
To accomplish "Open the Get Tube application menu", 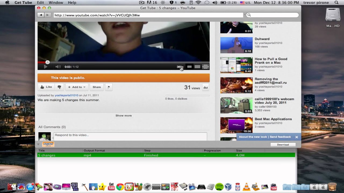I will click(23, 3).
